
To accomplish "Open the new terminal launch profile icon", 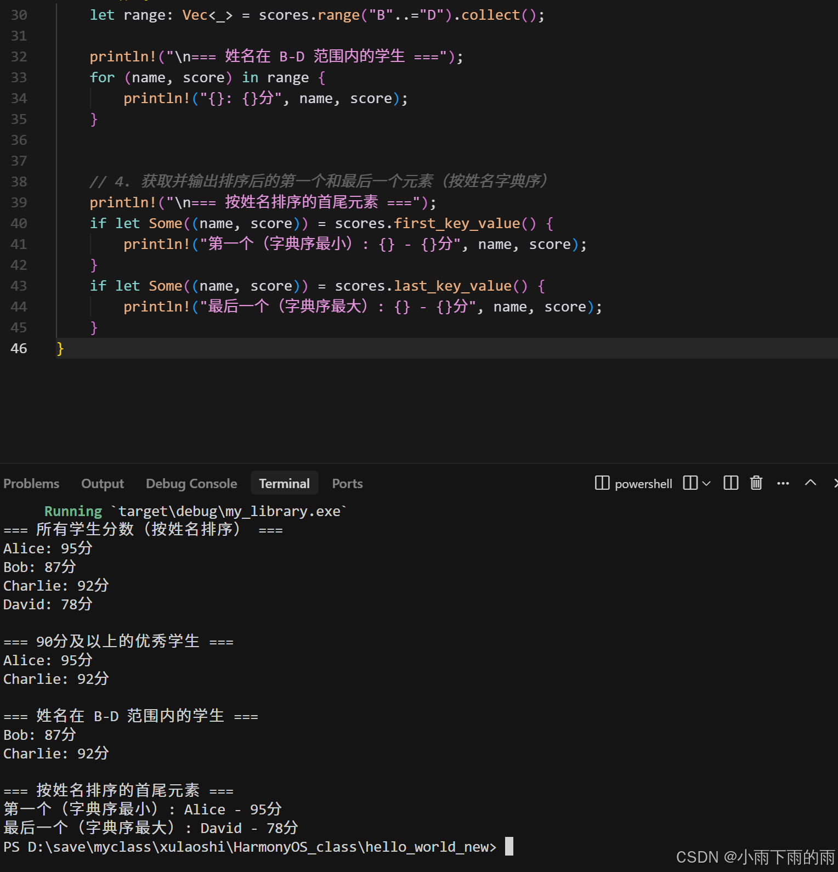I will pos(690,483).
